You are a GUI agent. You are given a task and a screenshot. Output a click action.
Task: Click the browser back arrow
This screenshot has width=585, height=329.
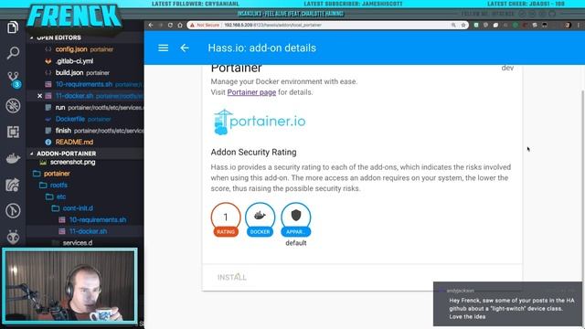[x=151, y=25]
